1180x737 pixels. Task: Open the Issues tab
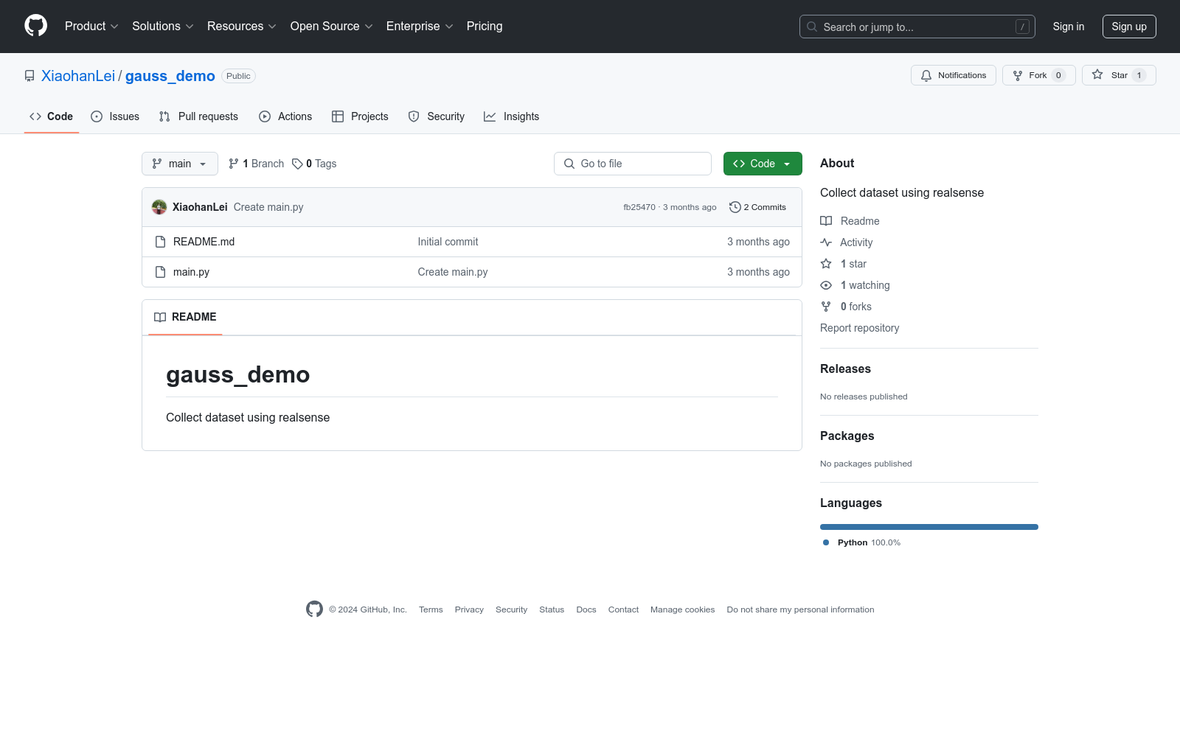[x=115, y=116]
